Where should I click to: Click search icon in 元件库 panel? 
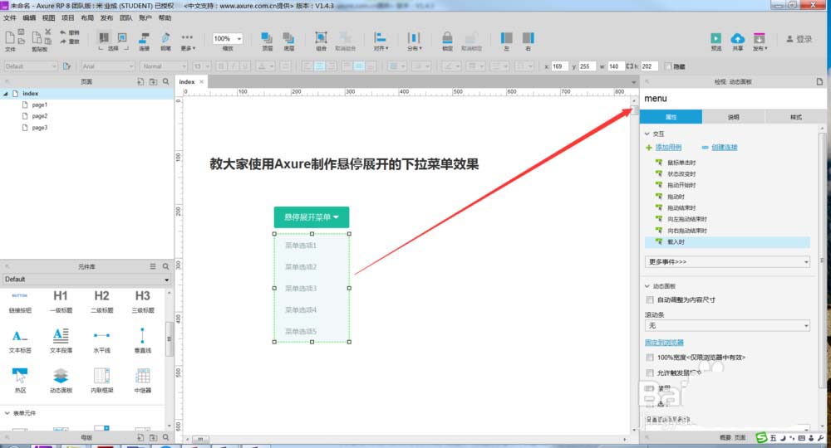click(166, 266)
